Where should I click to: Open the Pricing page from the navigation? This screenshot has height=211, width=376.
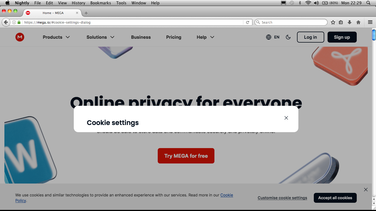(x=174, y=37)
